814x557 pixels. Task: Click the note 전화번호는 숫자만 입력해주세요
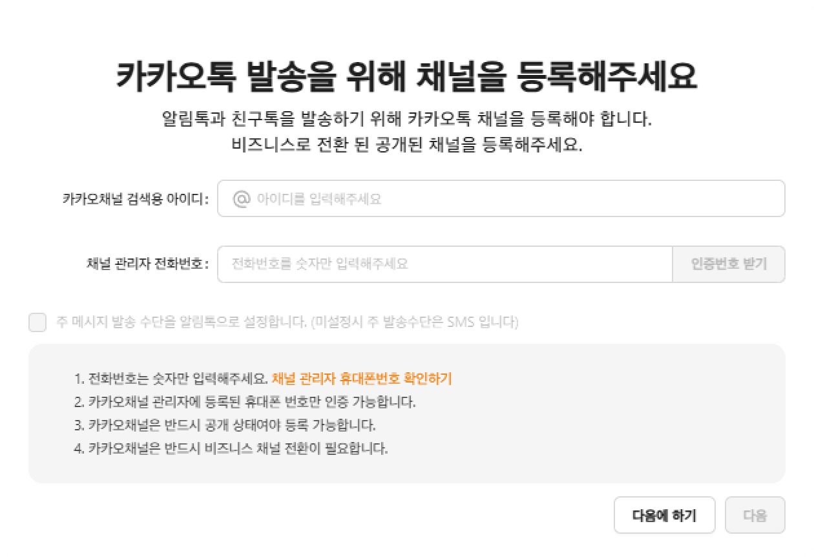tap(171, 379)
